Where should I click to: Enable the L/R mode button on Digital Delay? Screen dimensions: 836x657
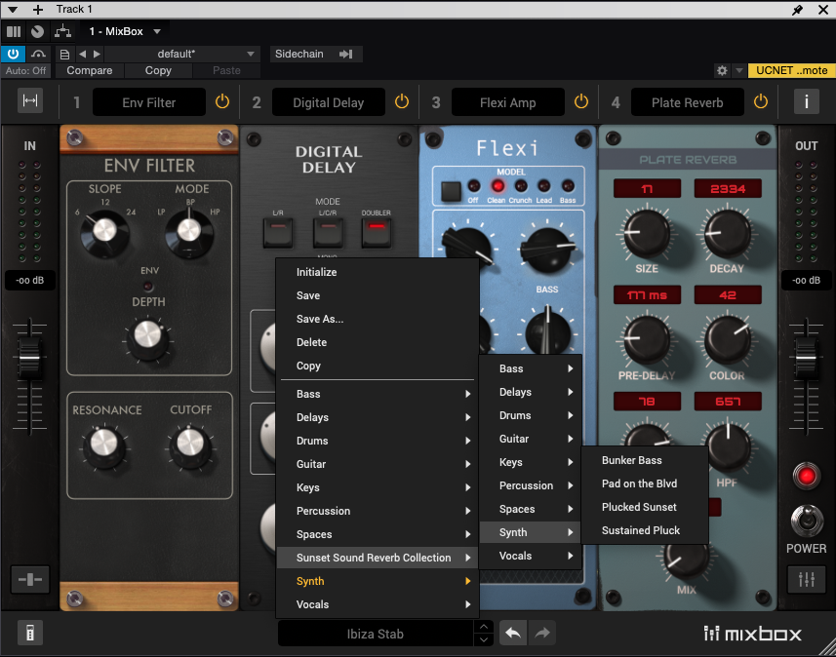278,232
